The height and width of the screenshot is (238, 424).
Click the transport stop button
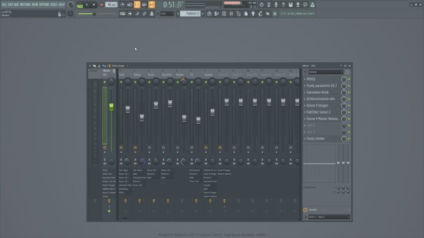click(94, 5)
